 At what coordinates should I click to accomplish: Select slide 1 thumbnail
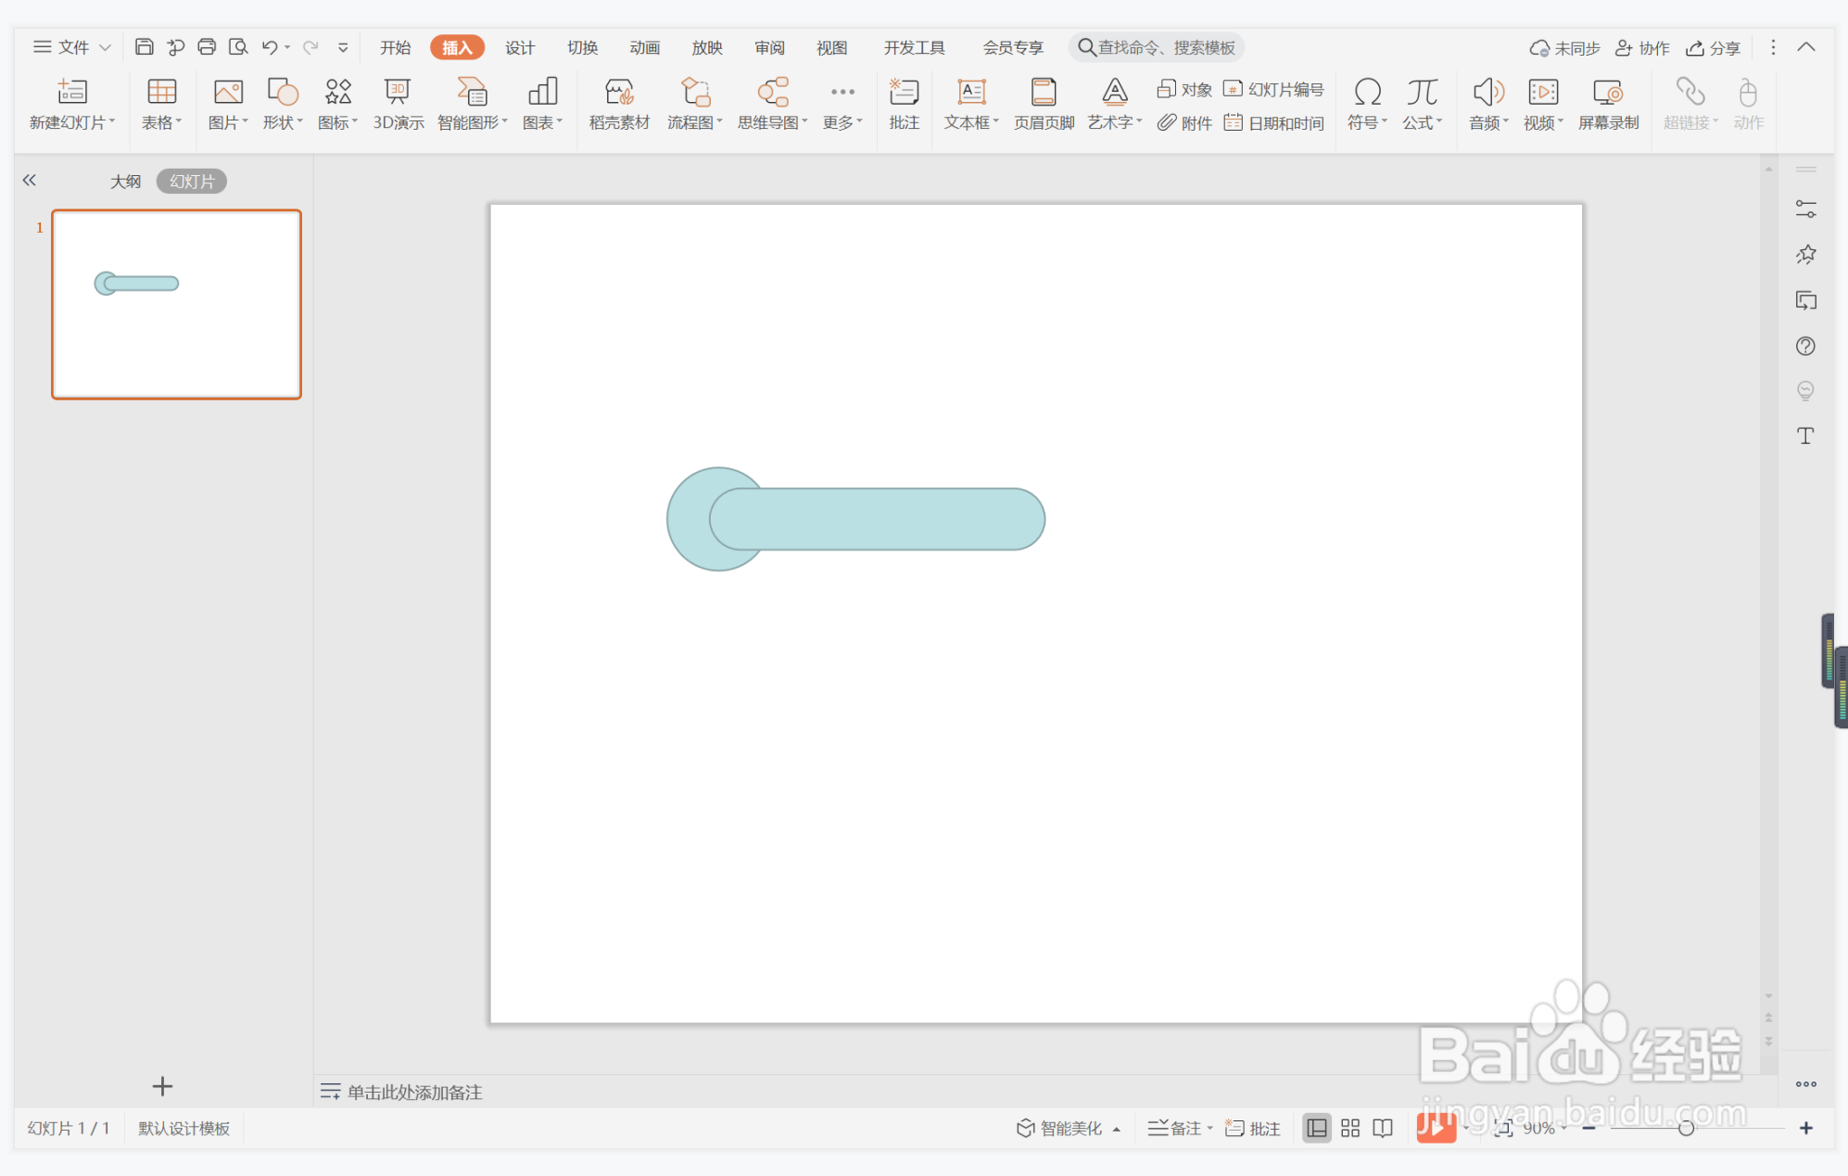(176, 304)
